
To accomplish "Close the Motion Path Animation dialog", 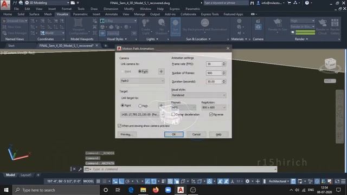I will [x=228, y=48].
